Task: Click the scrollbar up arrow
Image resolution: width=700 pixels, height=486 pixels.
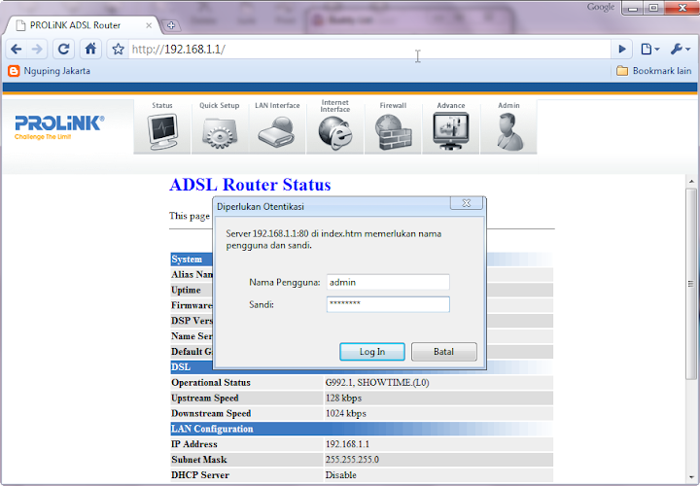Action: [691, 181]
